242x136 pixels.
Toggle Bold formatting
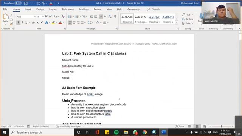[19, 23]
